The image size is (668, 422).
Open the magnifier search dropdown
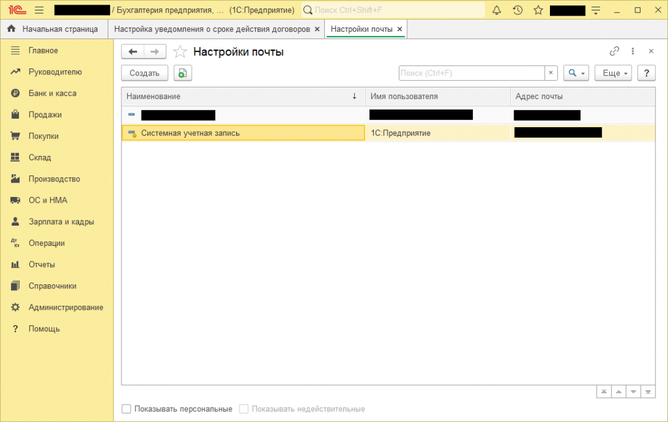(x=576, y=73)
